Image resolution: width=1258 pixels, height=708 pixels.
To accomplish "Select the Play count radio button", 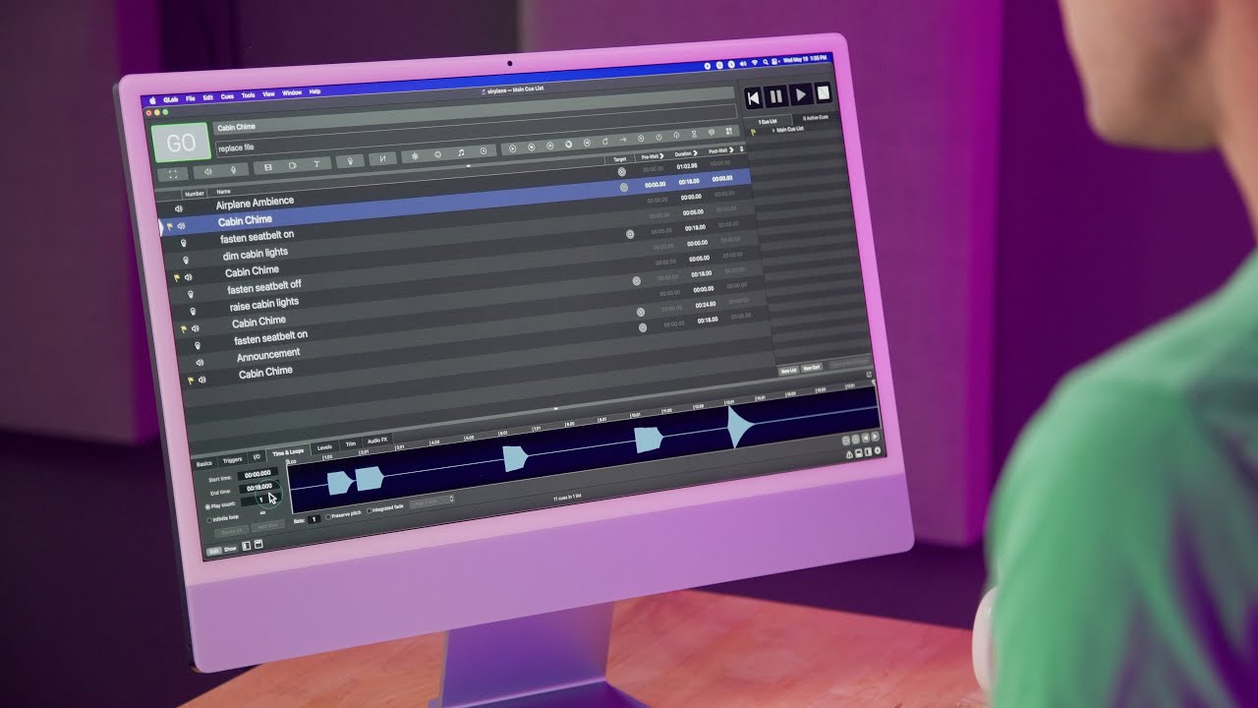I will tap(207, 506).
